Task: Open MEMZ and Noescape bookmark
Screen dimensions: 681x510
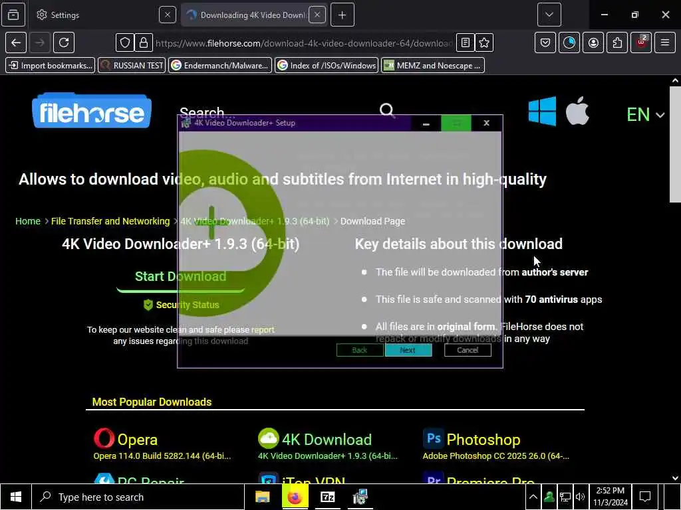Action: [x=433, y=66]
